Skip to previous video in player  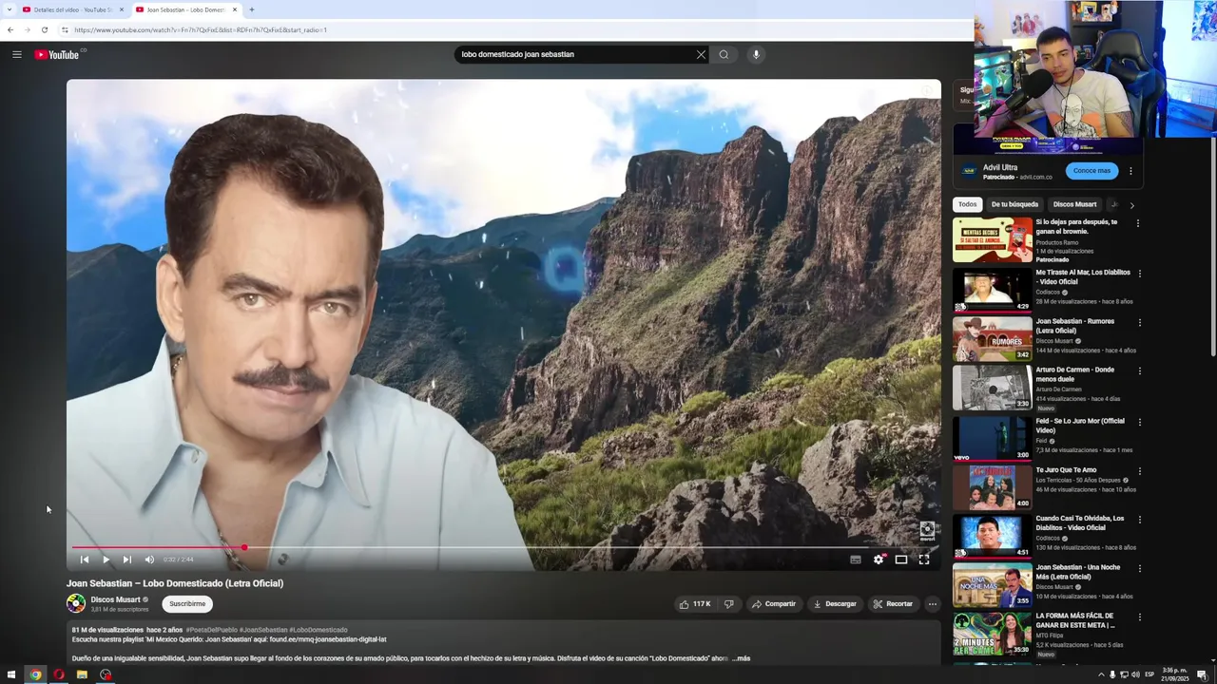point(84,560)
